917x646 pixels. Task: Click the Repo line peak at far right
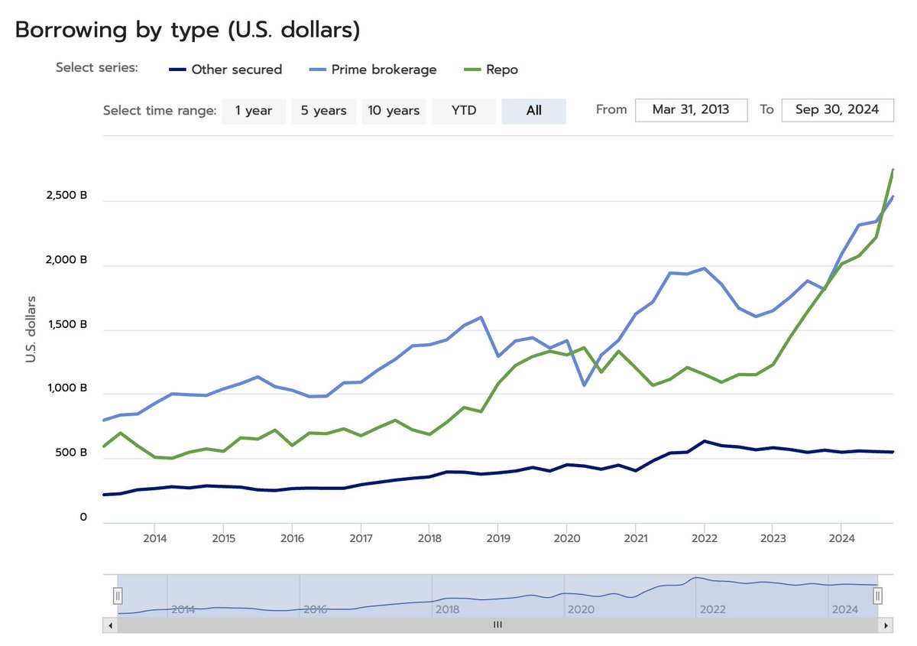[x=893, y=170]
